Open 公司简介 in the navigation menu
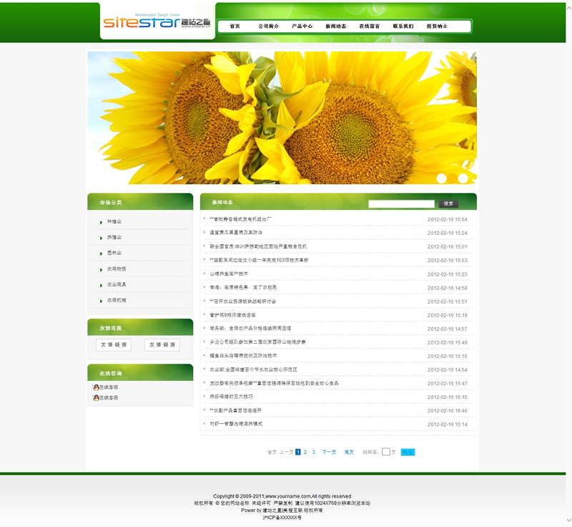 [268, 26]
